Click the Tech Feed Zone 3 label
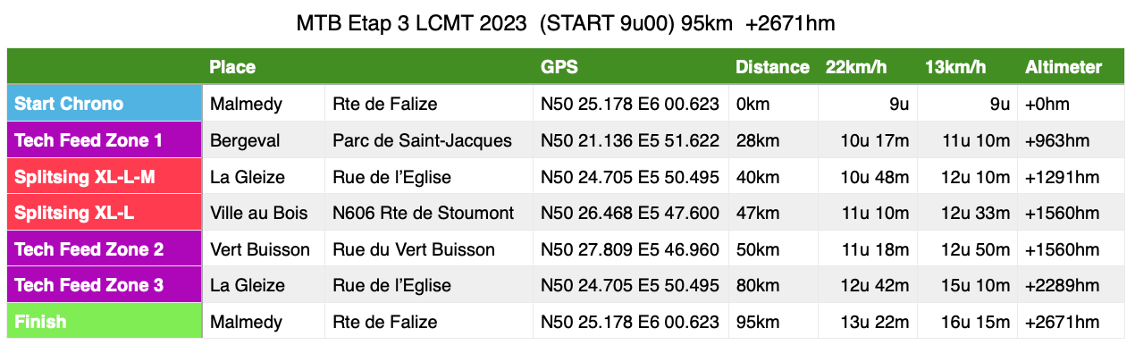Image resolution: width=1135 pixels, height=345 pixels. (x=105, y=285)
